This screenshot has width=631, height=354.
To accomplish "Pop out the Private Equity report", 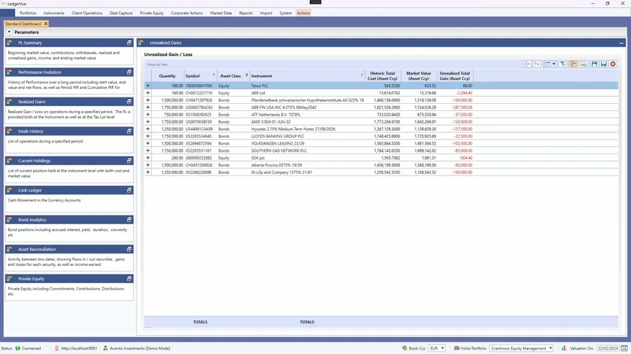I will (129, 278).
